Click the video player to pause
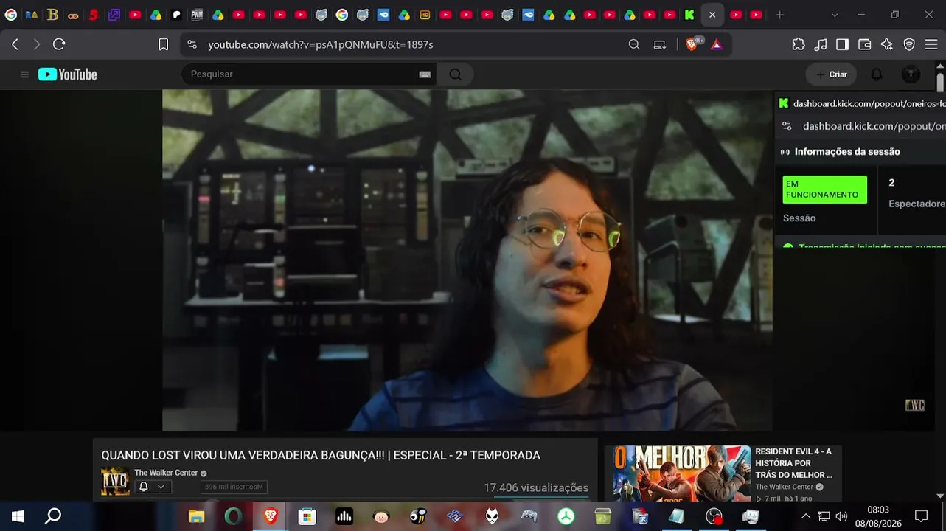This screenshot has width=946, height=531. (x=467, y=260)
